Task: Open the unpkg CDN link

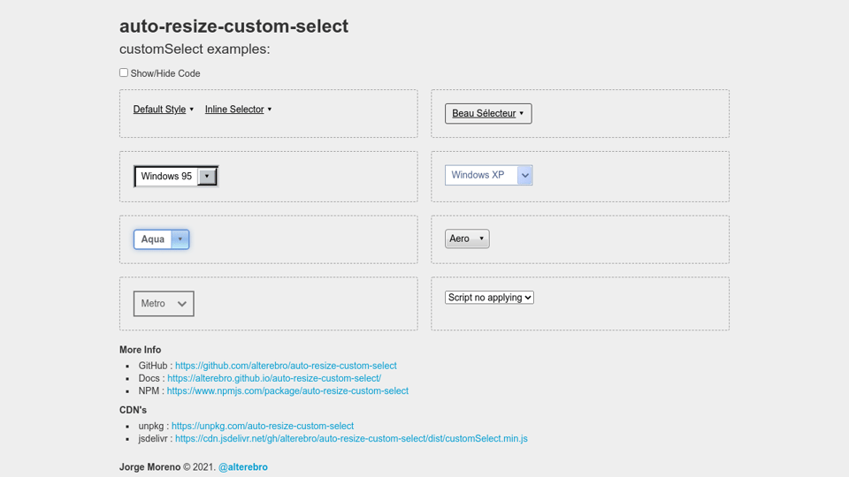Action: [x=263, y=426]
